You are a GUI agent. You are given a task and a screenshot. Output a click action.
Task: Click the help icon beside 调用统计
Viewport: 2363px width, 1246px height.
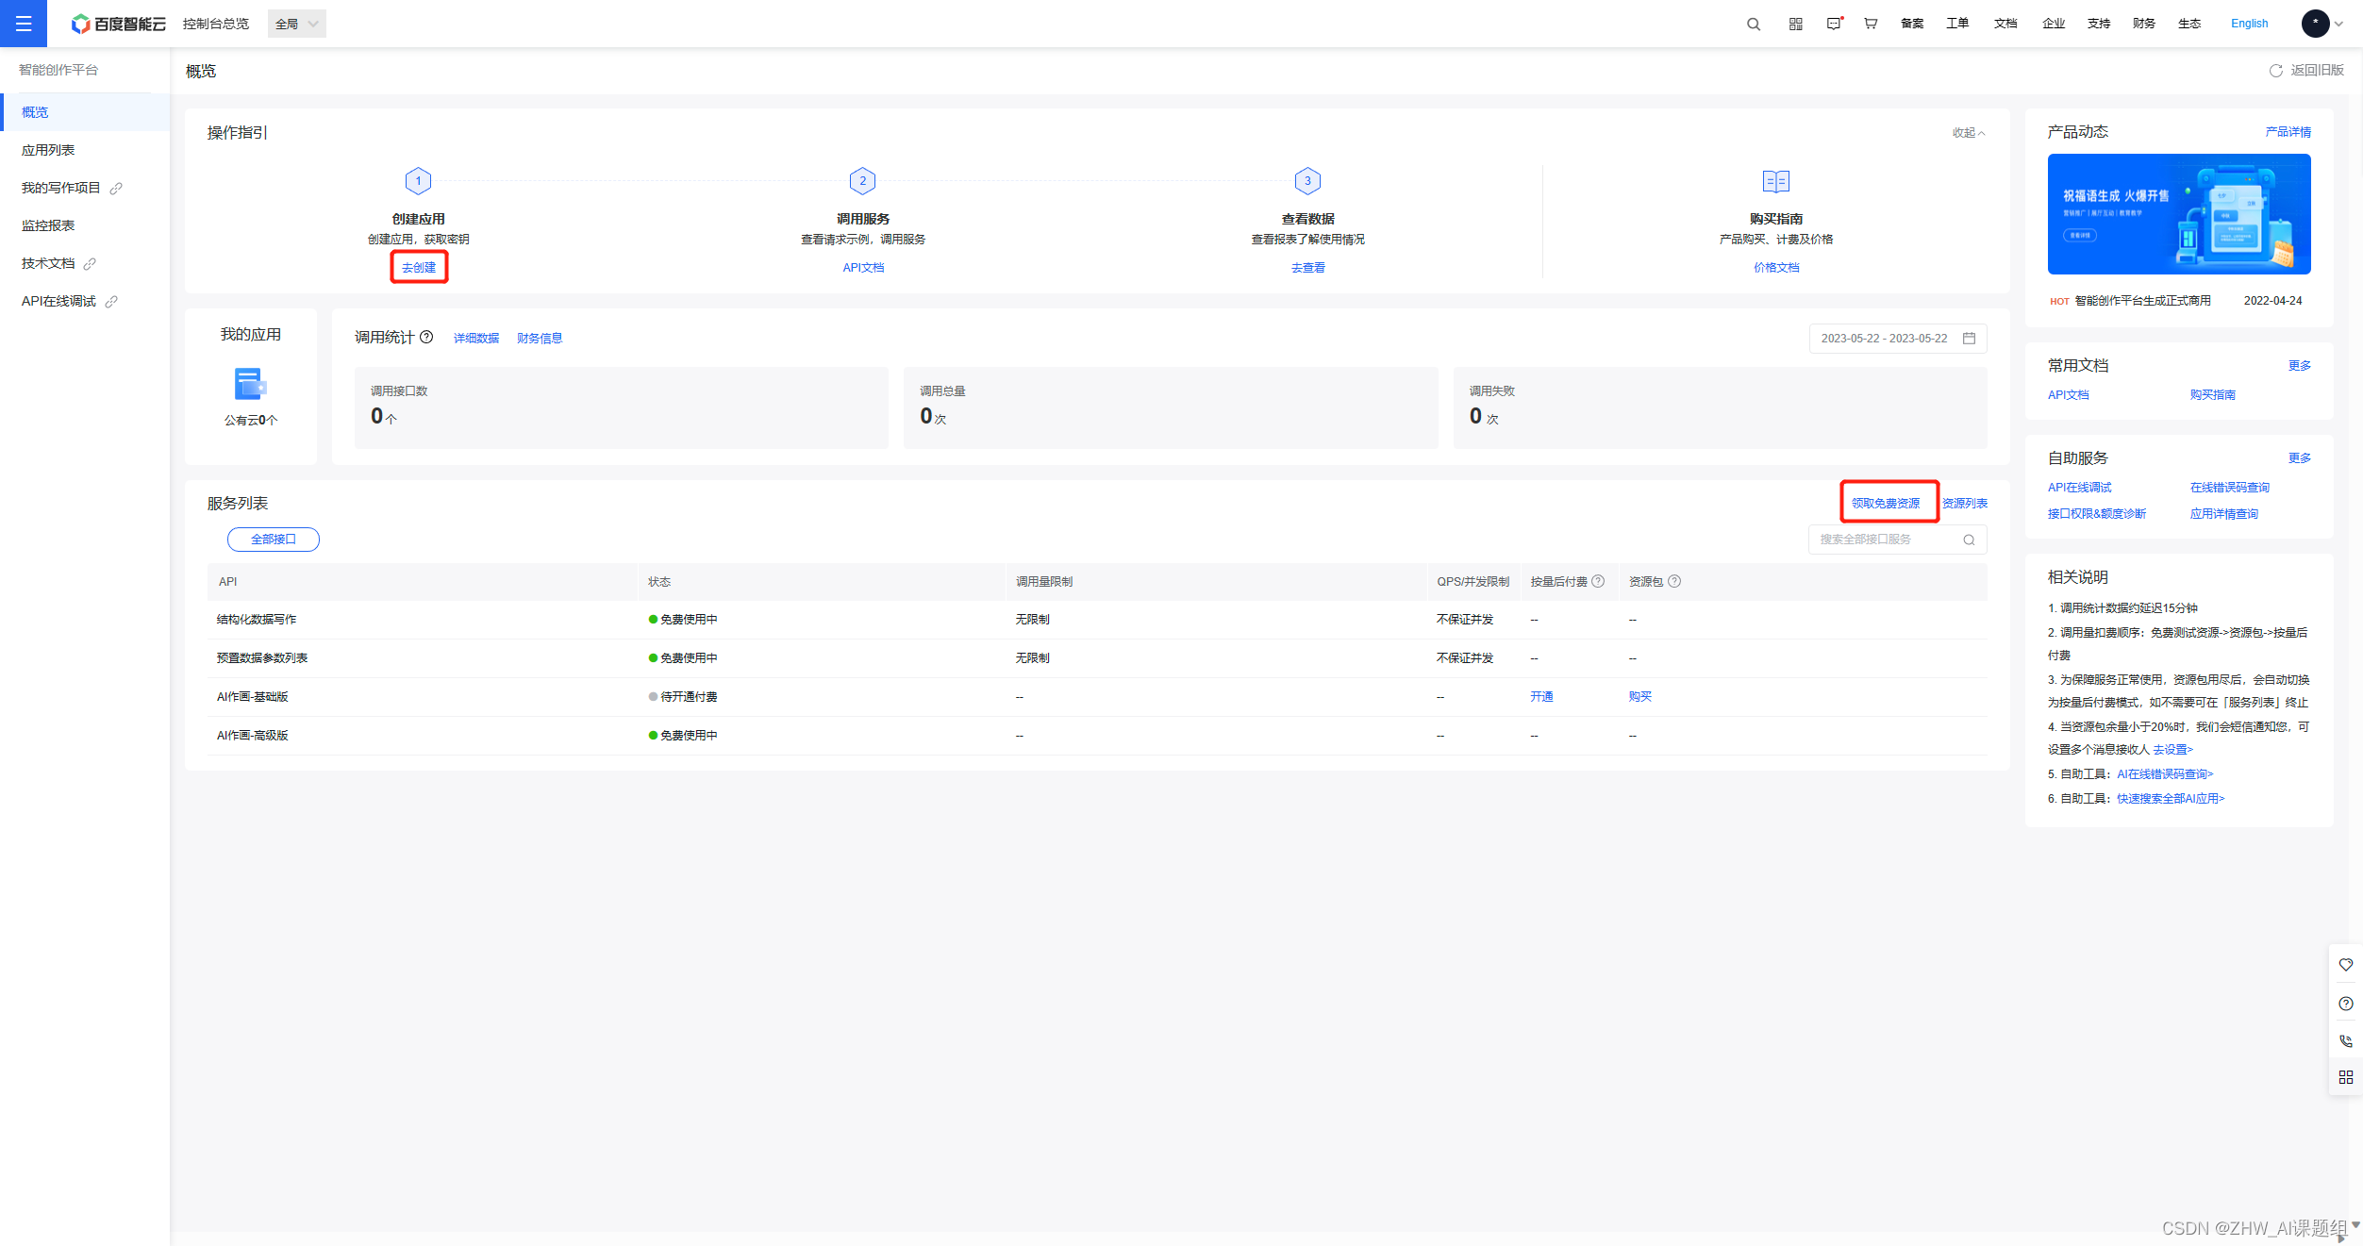click(426, 337)
